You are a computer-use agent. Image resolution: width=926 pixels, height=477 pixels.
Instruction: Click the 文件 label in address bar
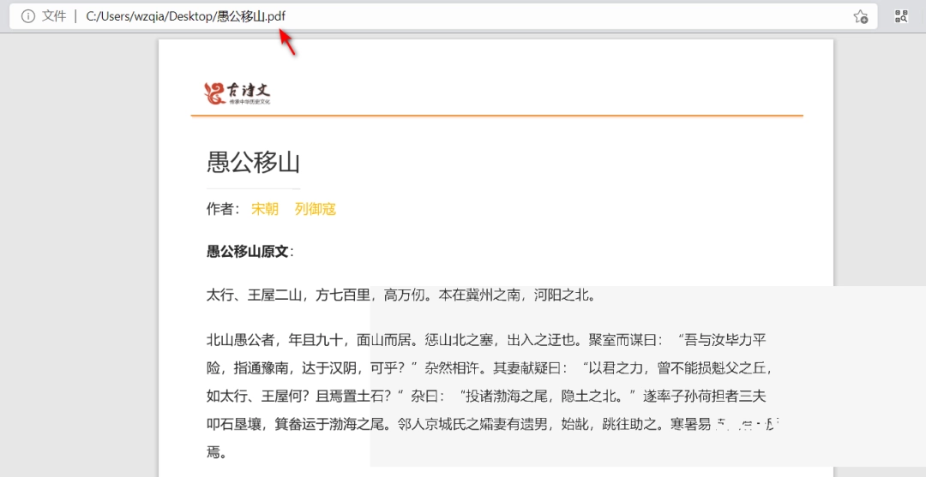point(54,16)
